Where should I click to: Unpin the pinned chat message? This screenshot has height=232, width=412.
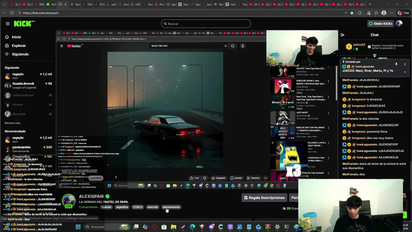point(396,64)
